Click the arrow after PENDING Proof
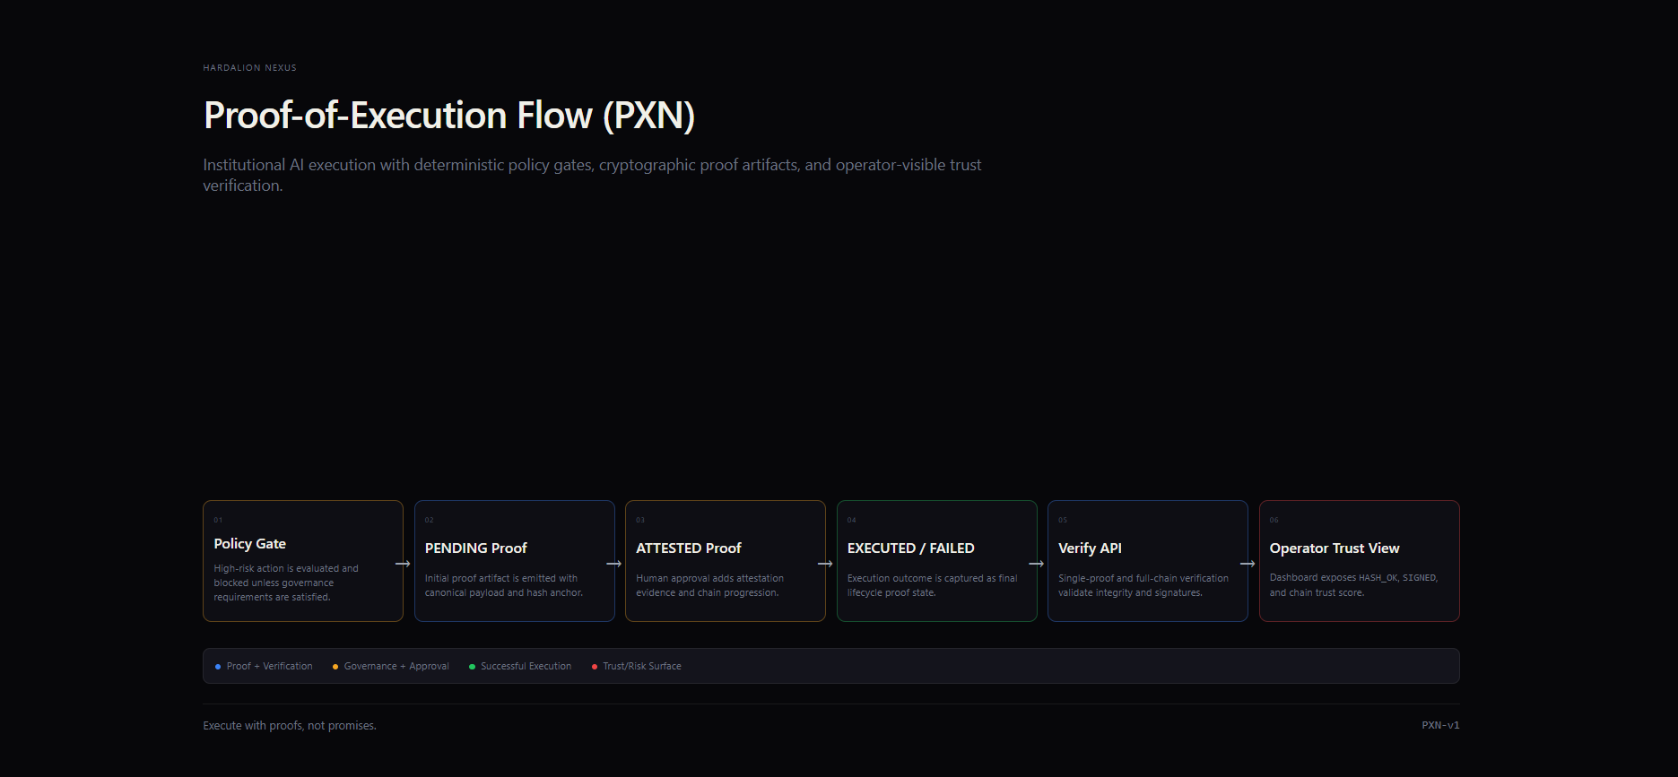Viewport: 1678px width, 777px height. (x=614, y=564)
